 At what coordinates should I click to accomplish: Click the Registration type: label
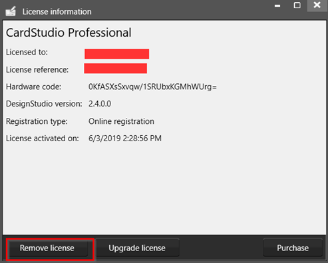[37, 121]
